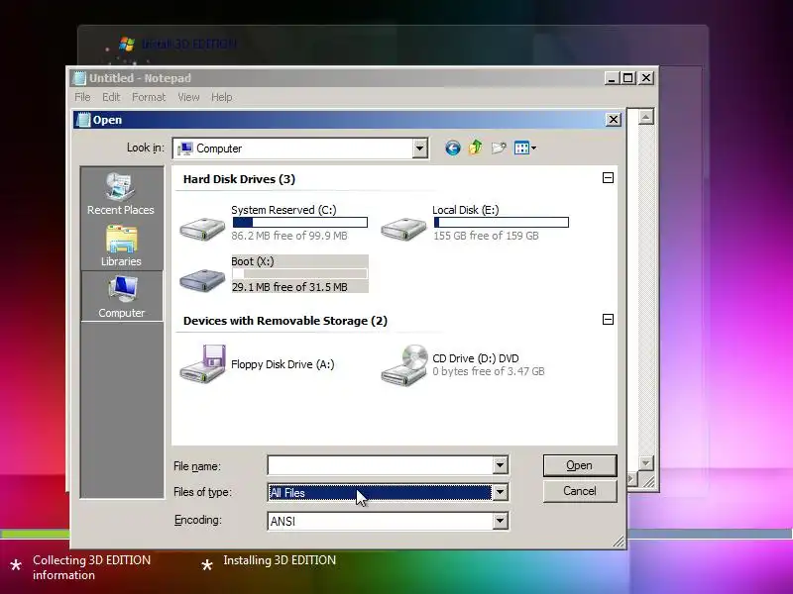Click the Open dialog title bar icon
Viewport: 793px width, 594px height.
83,120
